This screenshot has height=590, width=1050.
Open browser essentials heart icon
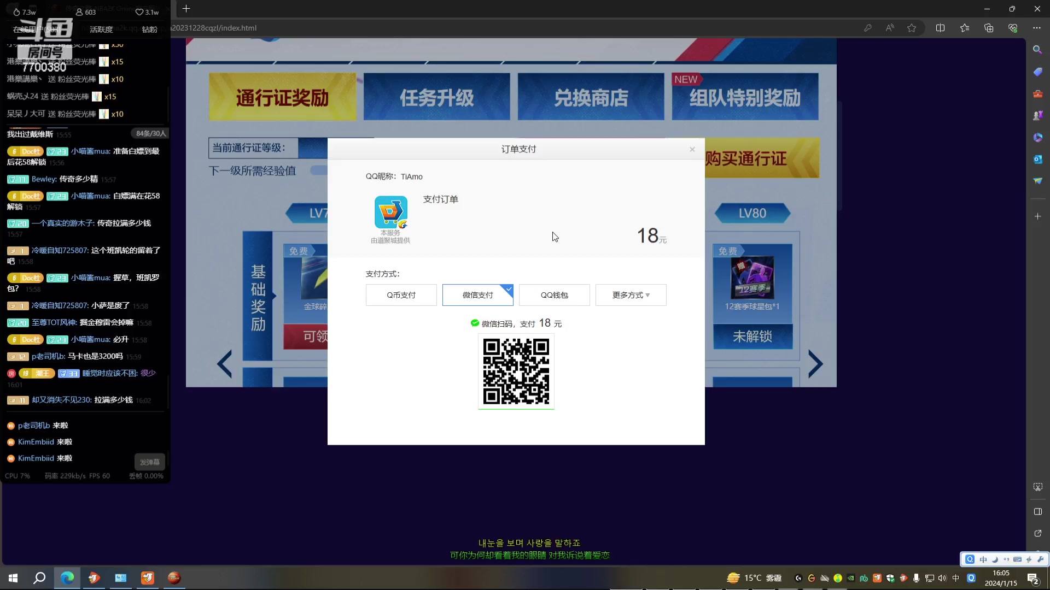click(x=1012, y=28)
